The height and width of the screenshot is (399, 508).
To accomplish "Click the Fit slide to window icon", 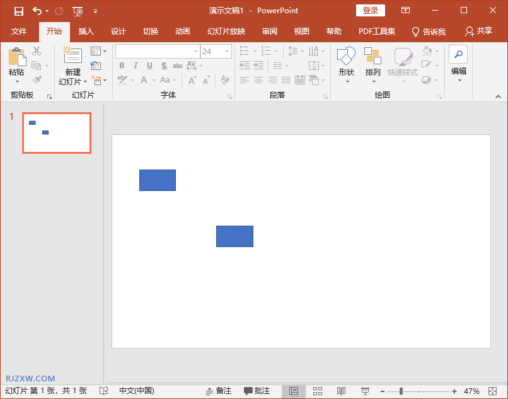I will click(492, 391).
